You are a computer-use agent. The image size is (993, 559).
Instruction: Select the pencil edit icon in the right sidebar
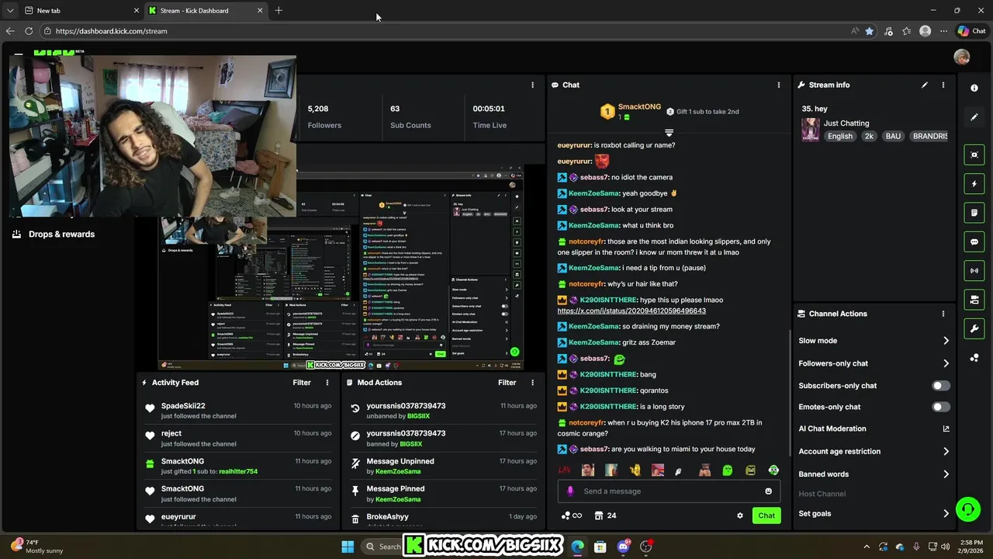[x=974, y=117]
